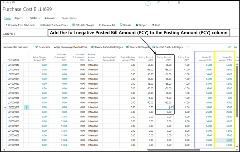The width and height of the screenshot is (240, 152).
Task: Click the trash delete icon
Action: coord(179,2)
